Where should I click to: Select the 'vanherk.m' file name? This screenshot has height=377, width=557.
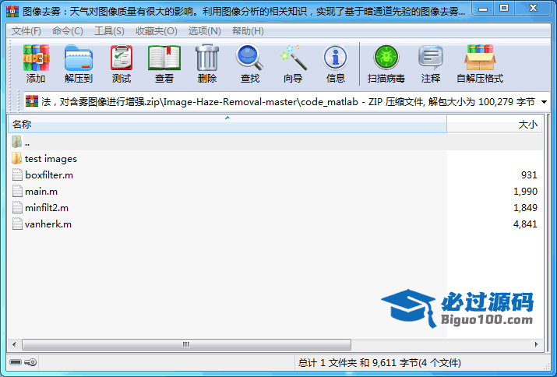point(48,224)
